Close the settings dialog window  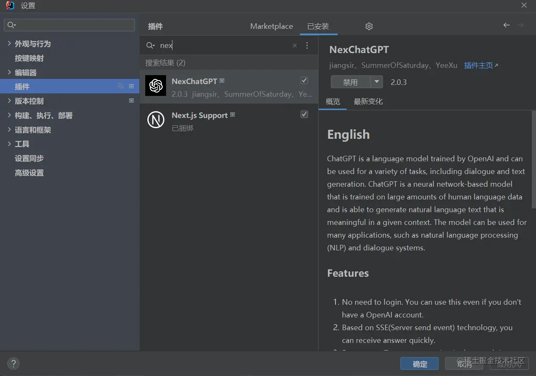click(x=524, y=5)
